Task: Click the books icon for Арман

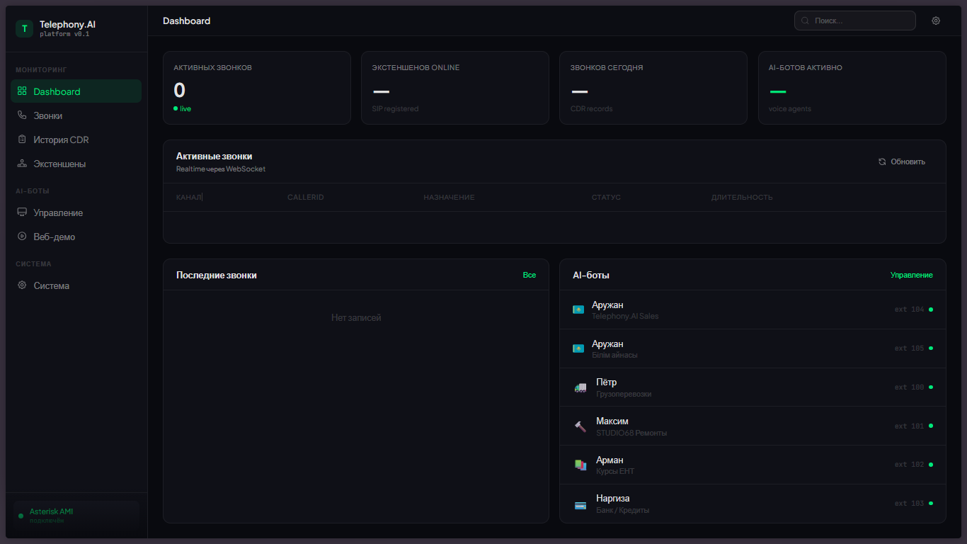Action: point(580,465)
